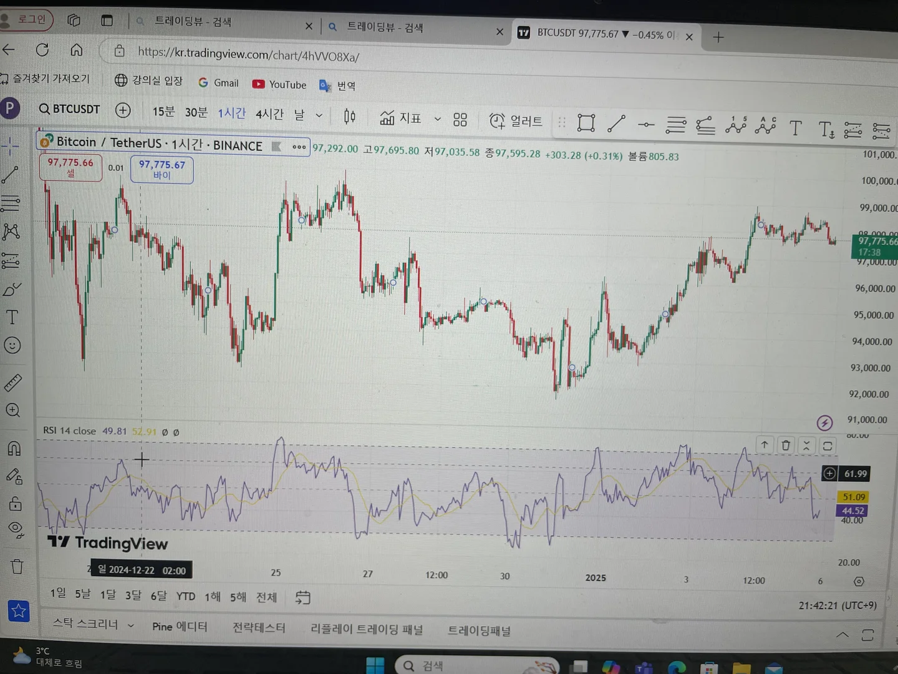Click the red 셀 sell price button

[x=70, y=167]
